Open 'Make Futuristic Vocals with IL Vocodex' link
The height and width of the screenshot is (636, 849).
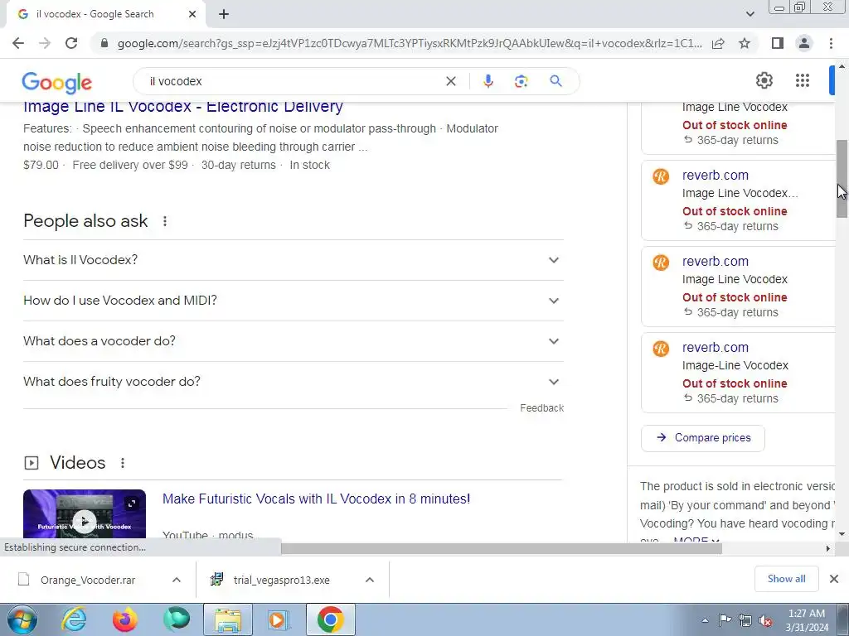tap(316, 499)
